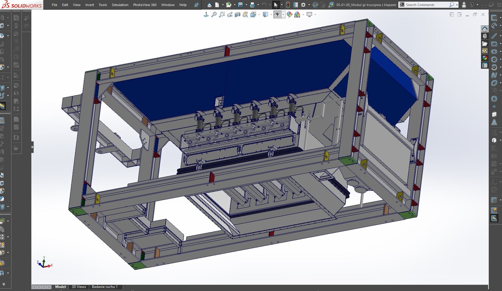The height and width of the screenshot is (291, 502).
Task: Expand the Display Style dropdown arrow
Action: click(271, 14)
